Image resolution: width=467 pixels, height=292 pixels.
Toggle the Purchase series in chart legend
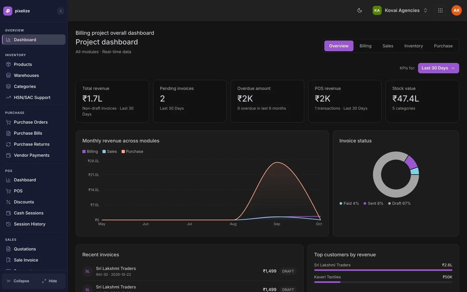[x=132, y=152]
